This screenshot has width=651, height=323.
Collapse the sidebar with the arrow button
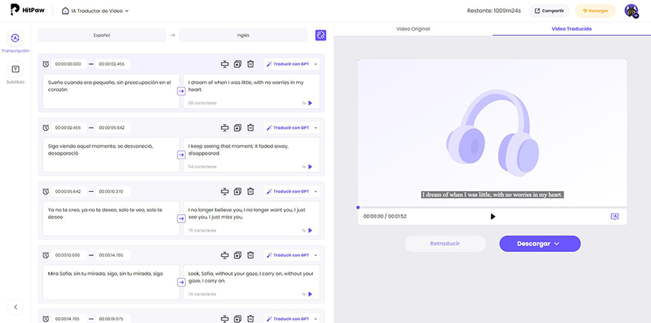coord(15,307)
